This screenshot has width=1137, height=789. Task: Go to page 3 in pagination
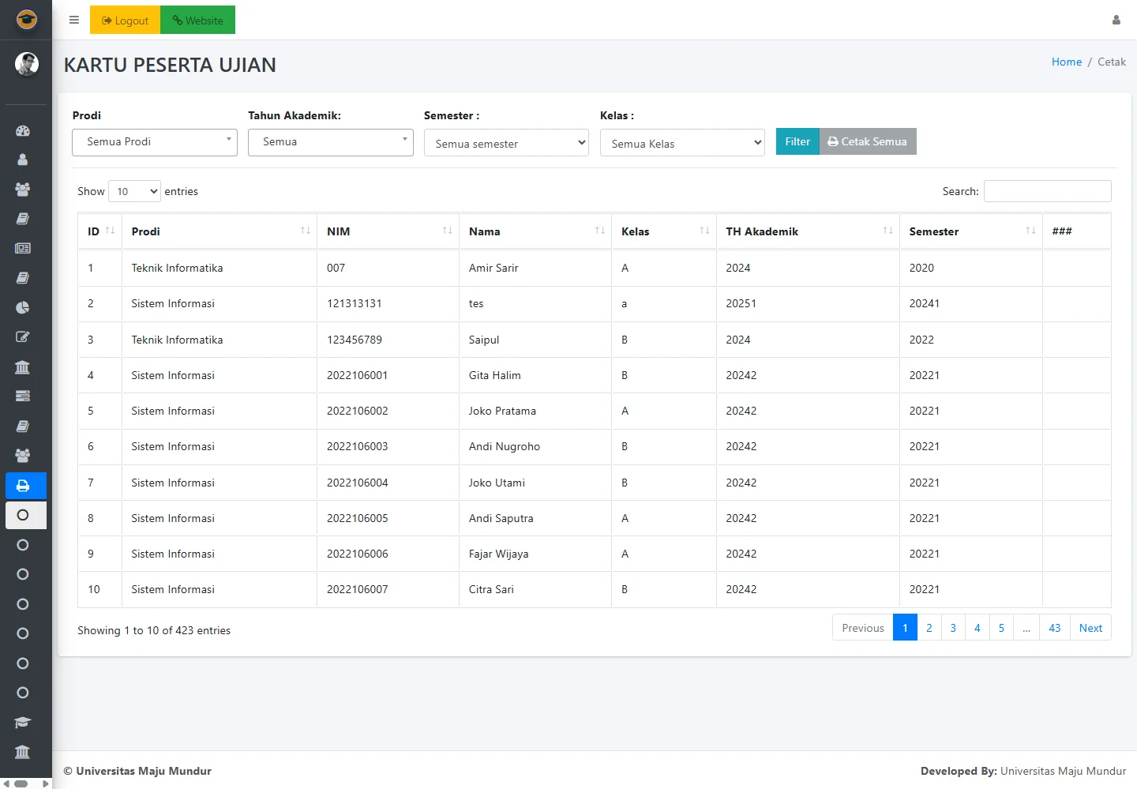[953, 628]
